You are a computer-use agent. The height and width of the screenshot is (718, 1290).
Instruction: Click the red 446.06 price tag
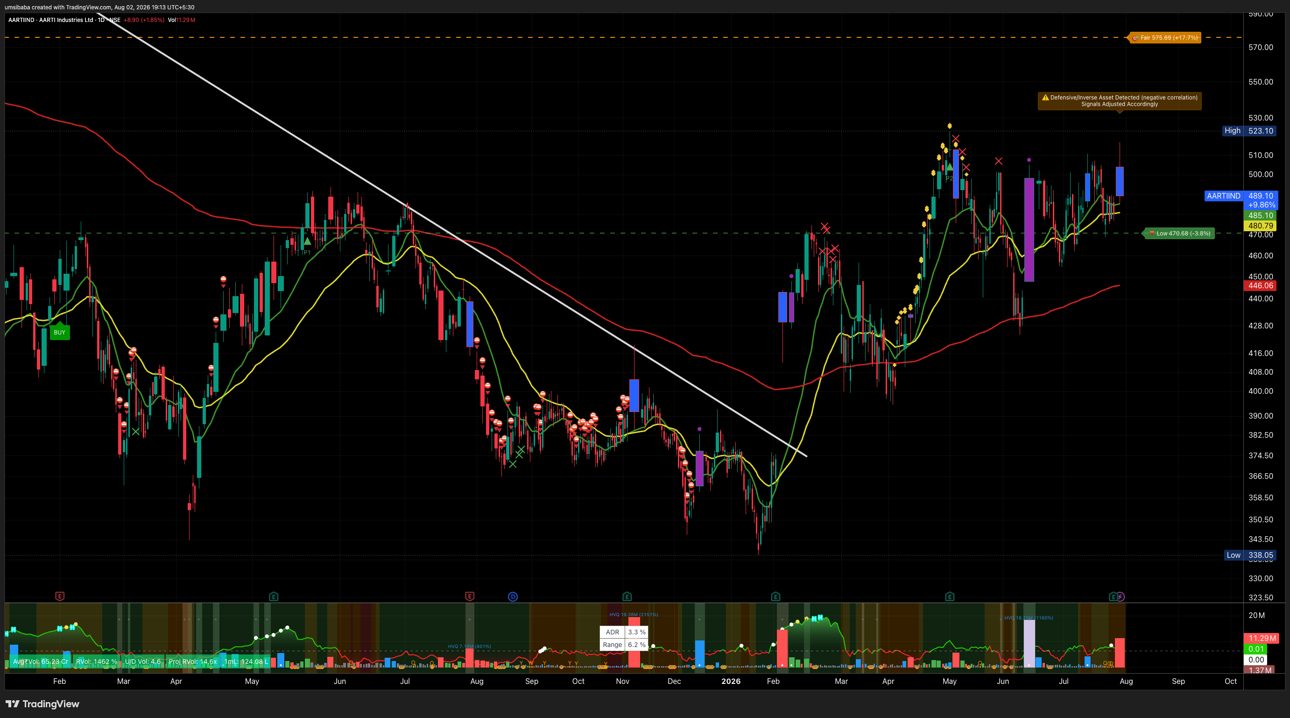coord(1261,285)
